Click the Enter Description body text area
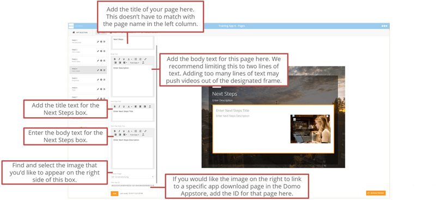Screen dimensions: 436x200 pos(132,81)
